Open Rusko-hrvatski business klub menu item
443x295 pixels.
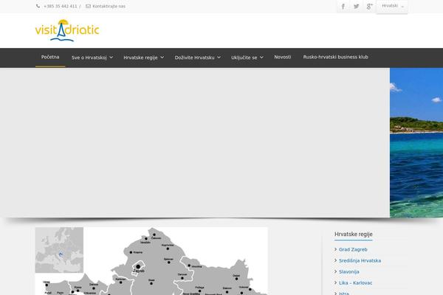pos(336,57)
